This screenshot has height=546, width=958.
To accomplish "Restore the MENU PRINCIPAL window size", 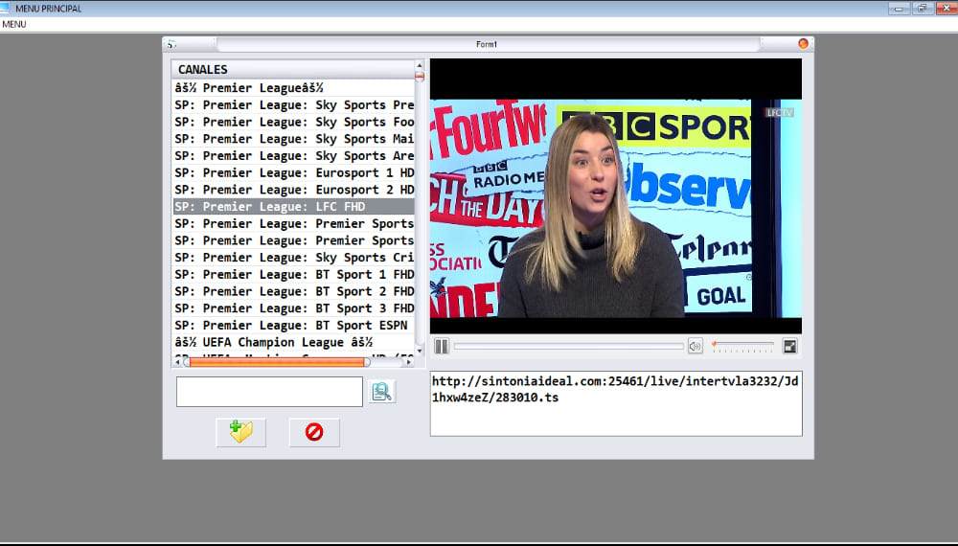I will coord(922,8).
